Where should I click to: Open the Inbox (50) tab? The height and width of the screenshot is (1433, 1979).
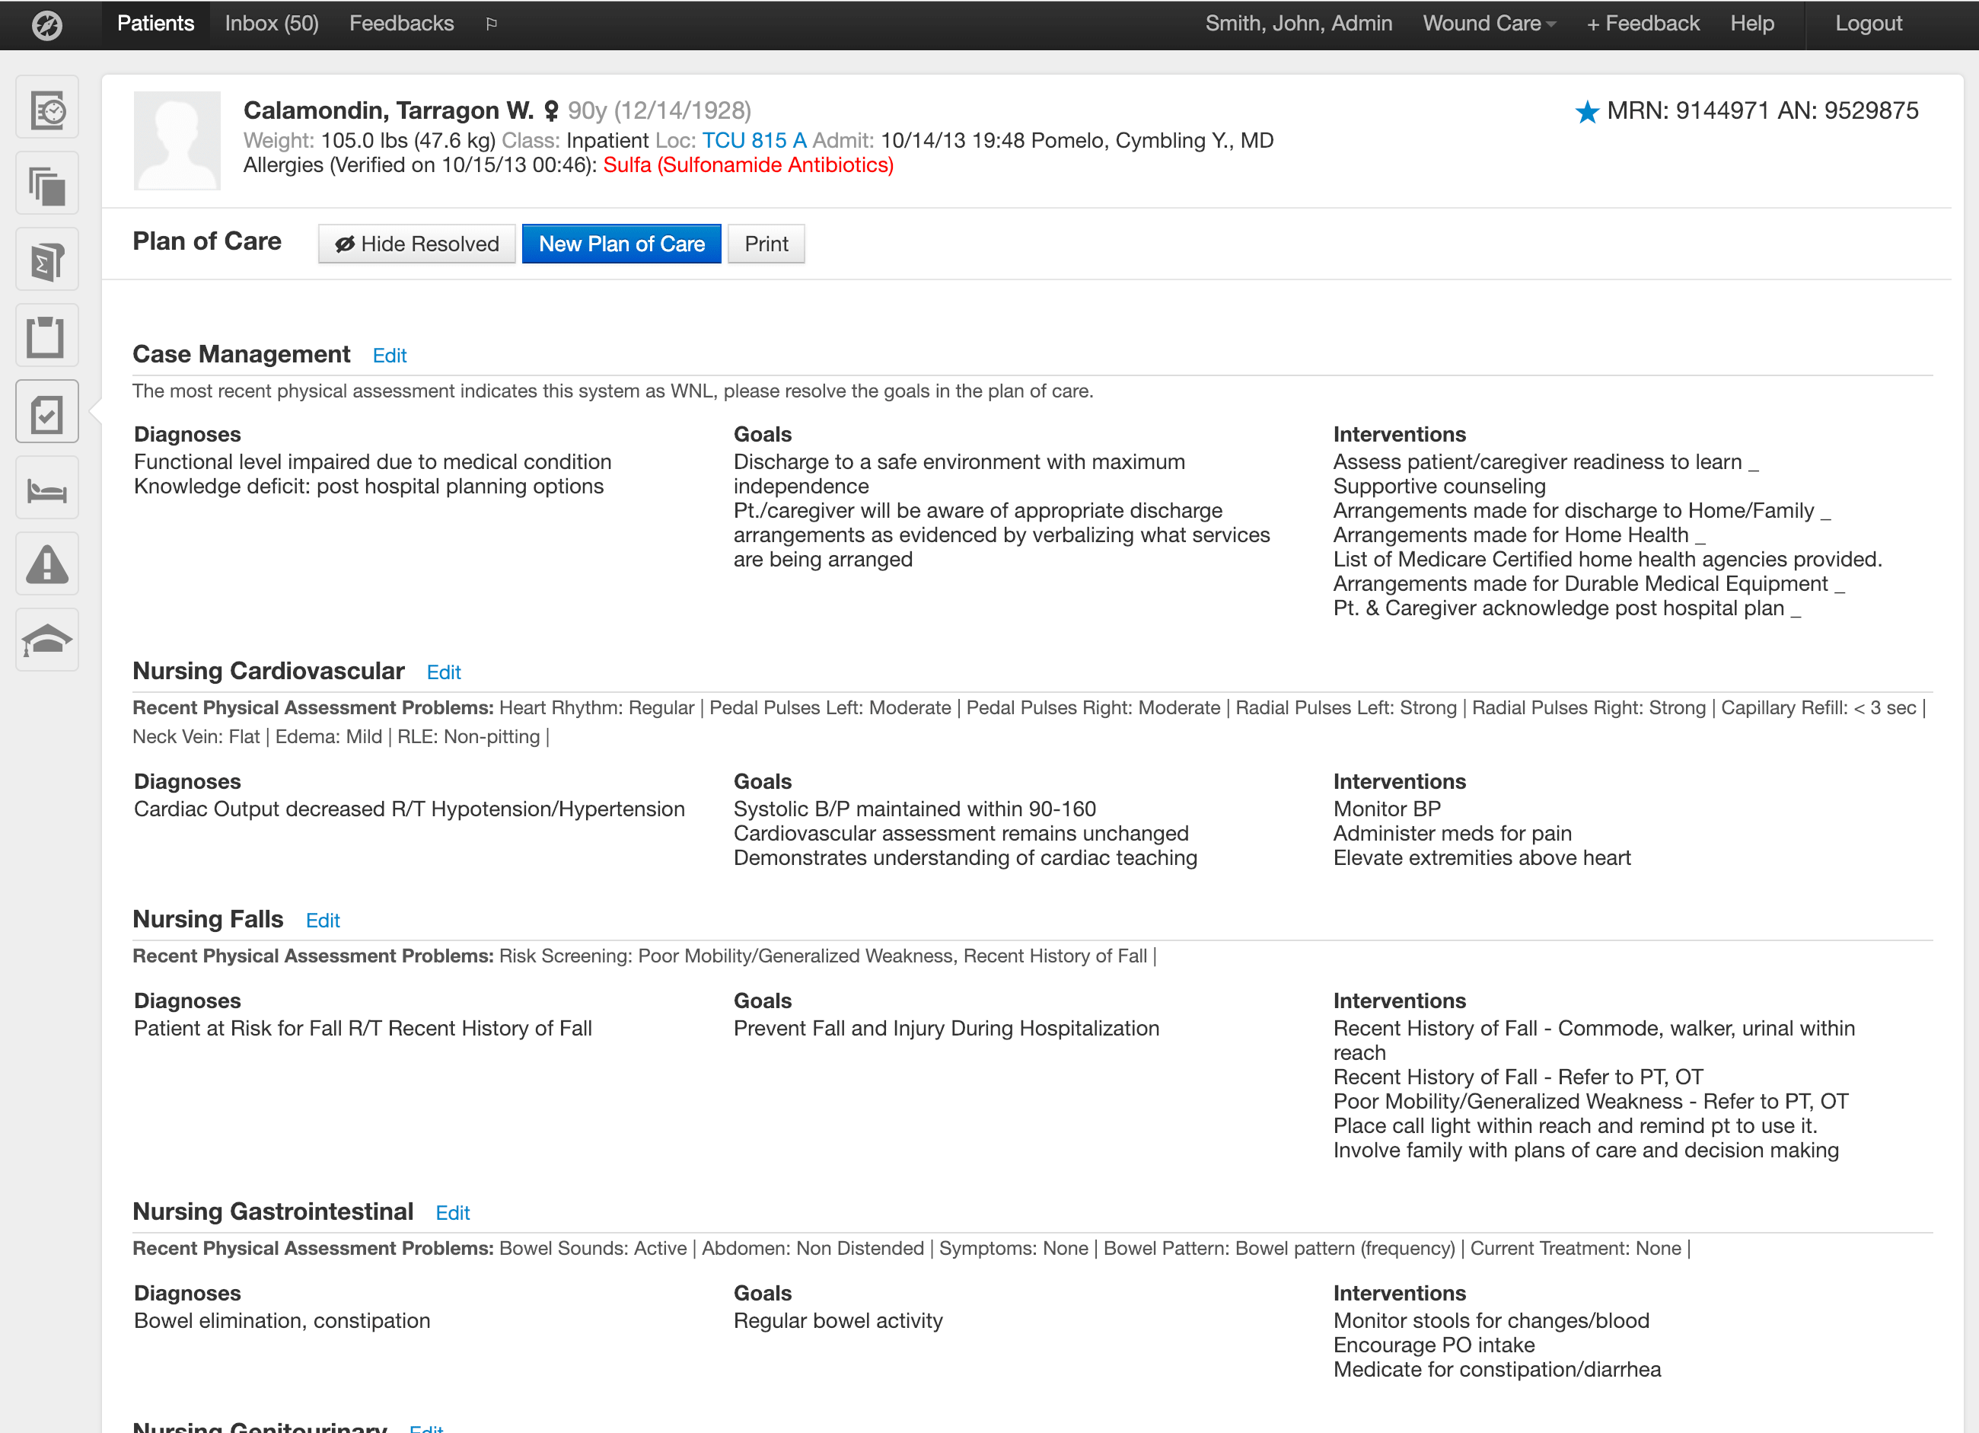click(x=272, y=24)
